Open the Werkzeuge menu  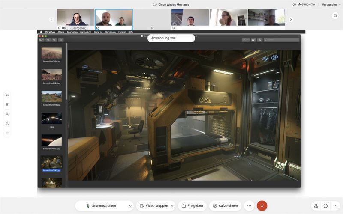click(x=110, y=32)
